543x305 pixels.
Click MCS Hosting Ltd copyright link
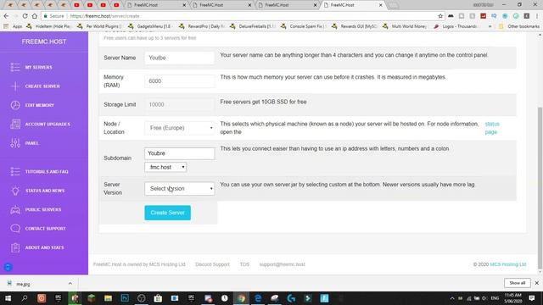[508, 264]
